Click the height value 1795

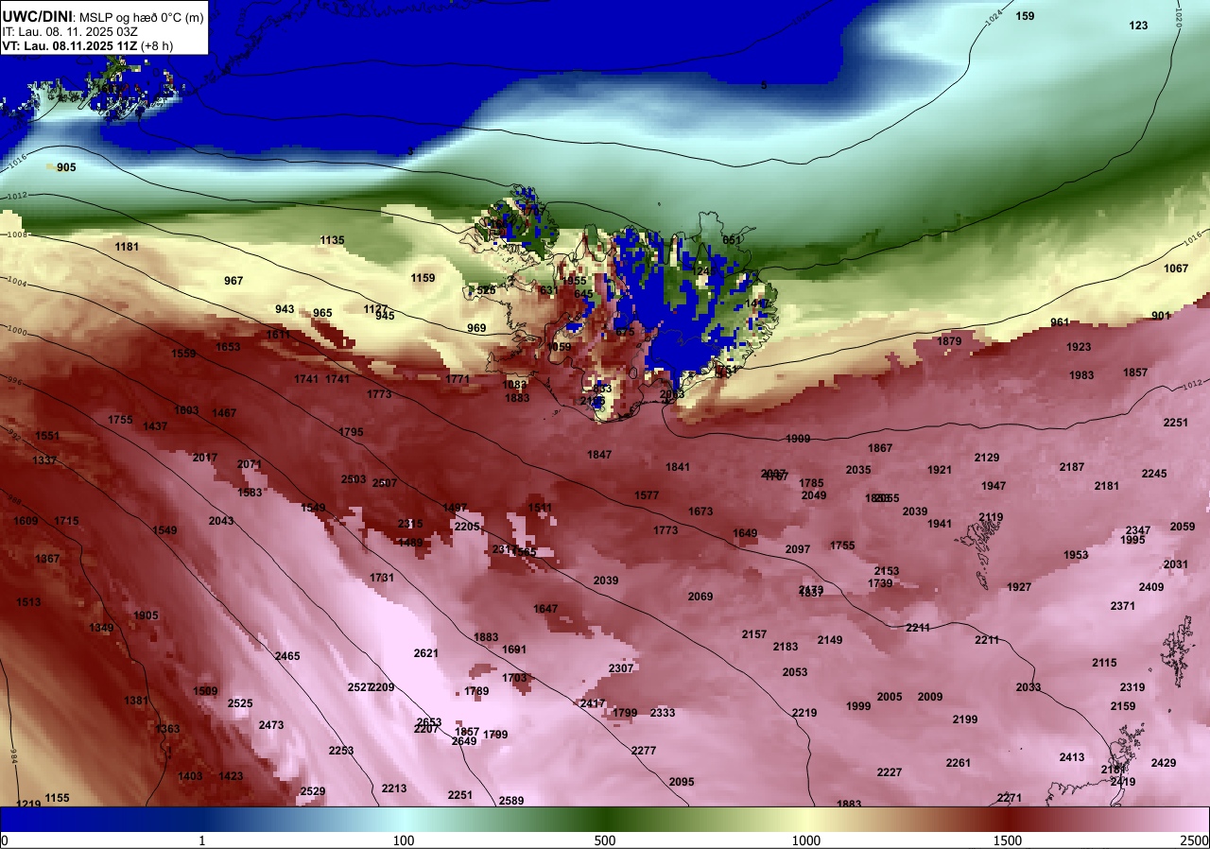pos(351,432)
